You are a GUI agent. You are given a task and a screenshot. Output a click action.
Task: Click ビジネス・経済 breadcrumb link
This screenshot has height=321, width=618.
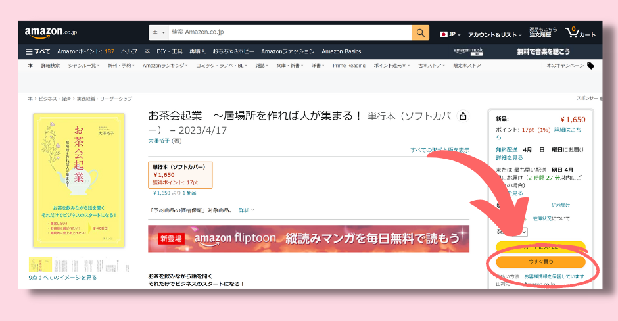pos(55,99)
